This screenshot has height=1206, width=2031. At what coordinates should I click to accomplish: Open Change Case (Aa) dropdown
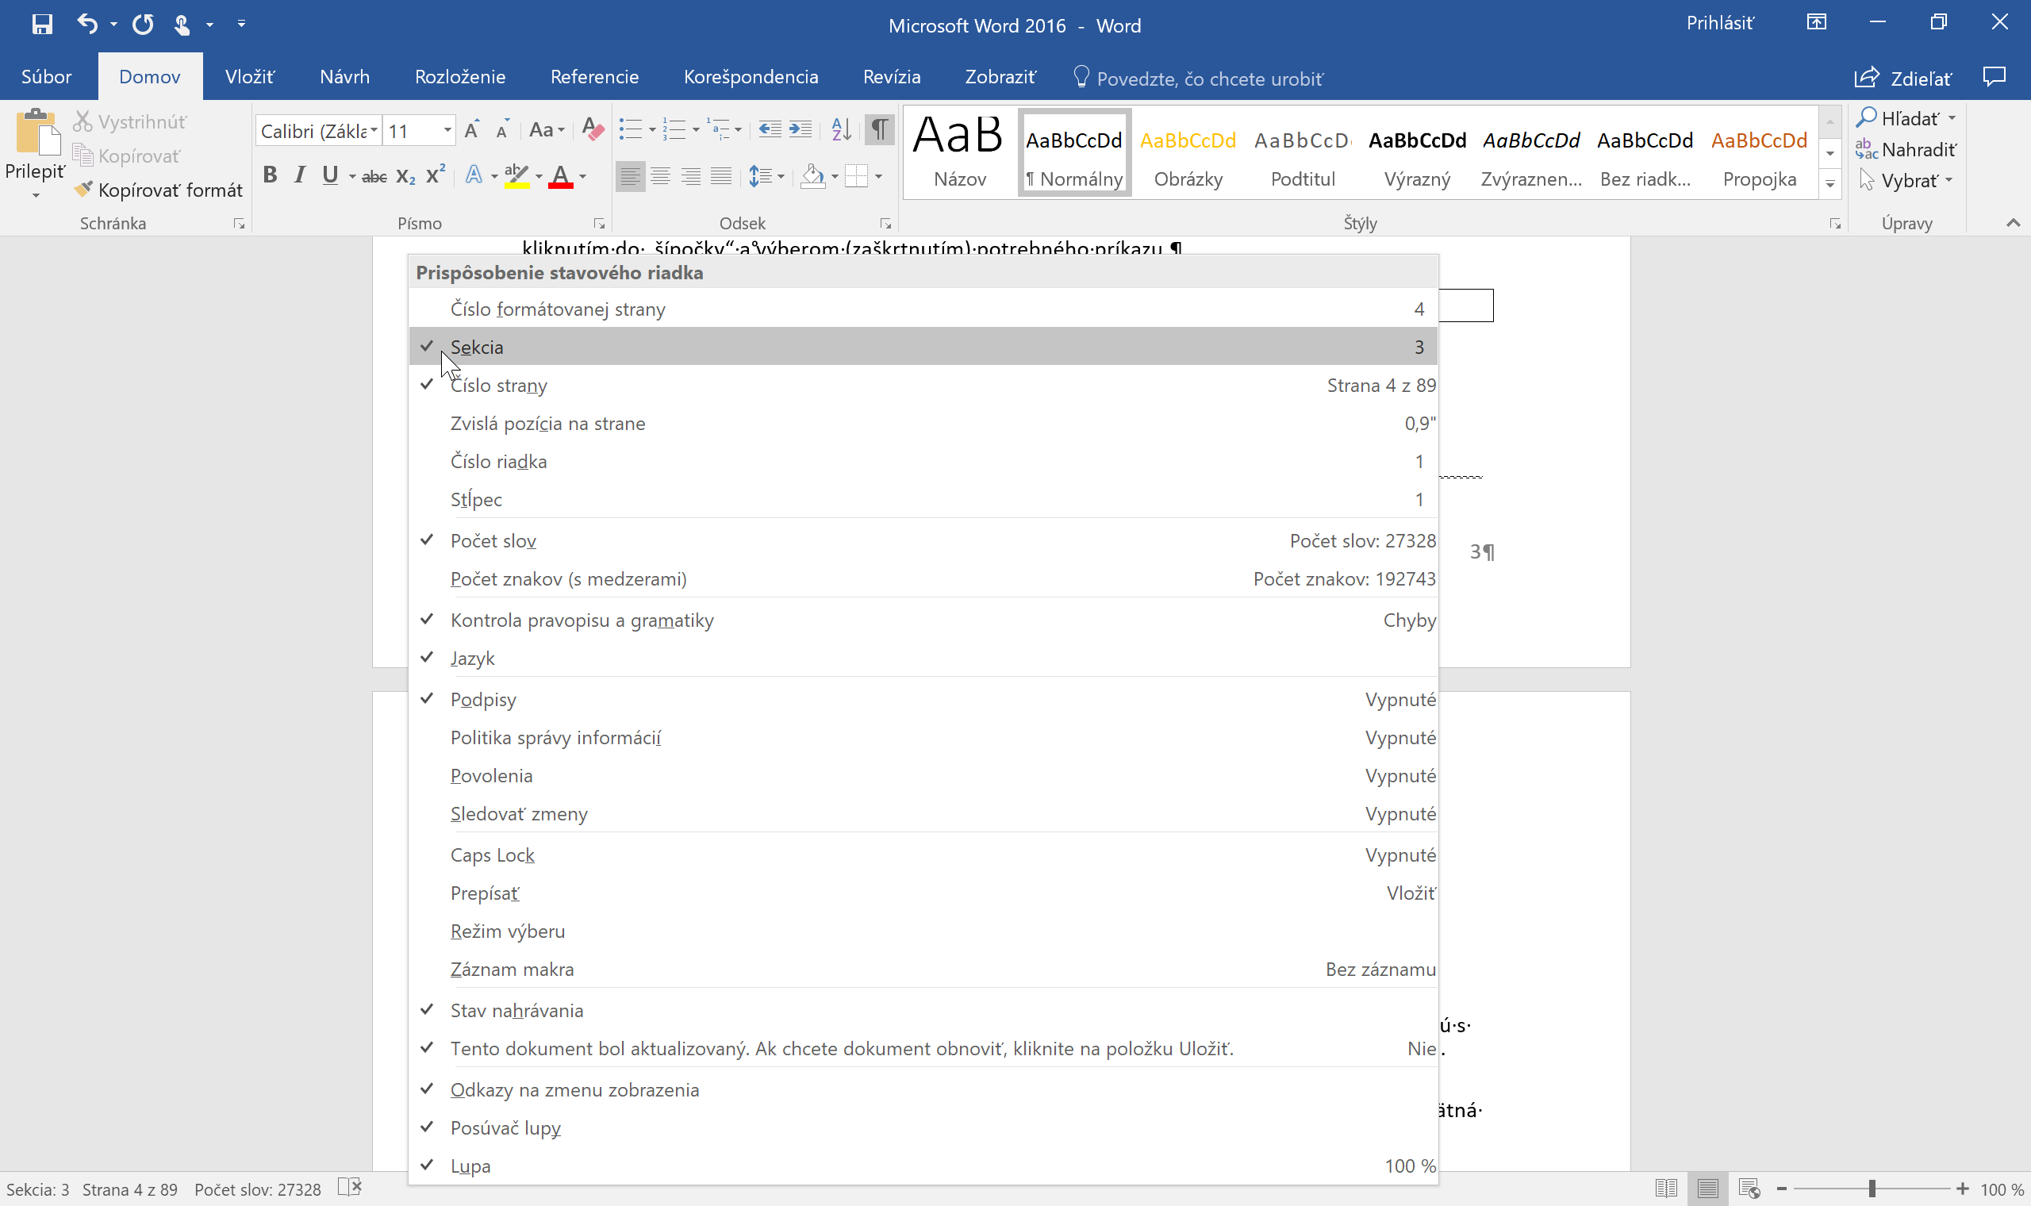coord(547,130)
